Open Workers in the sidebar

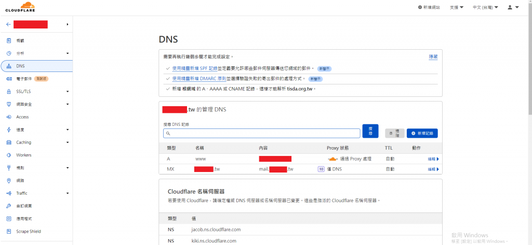[24, 155]
